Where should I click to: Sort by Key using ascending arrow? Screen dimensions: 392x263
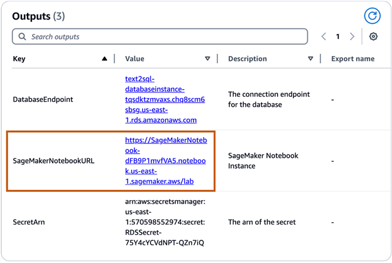104,59
